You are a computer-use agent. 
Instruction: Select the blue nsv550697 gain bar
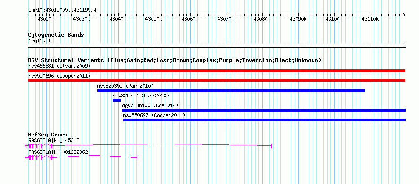tap(265, 120)
